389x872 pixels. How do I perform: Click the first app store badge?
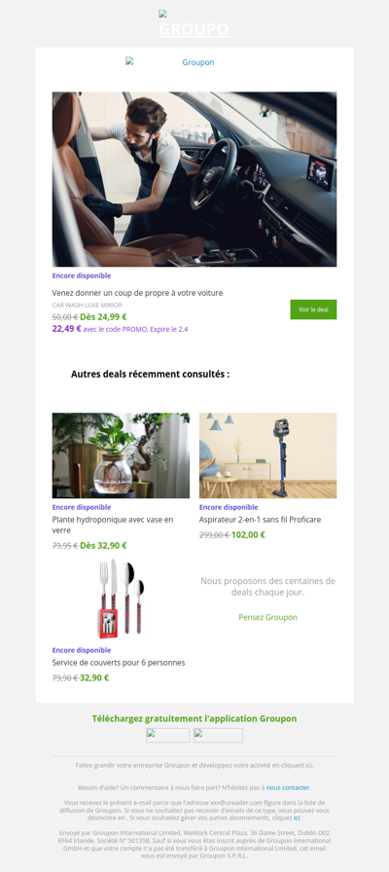click(x=168, y=735)
